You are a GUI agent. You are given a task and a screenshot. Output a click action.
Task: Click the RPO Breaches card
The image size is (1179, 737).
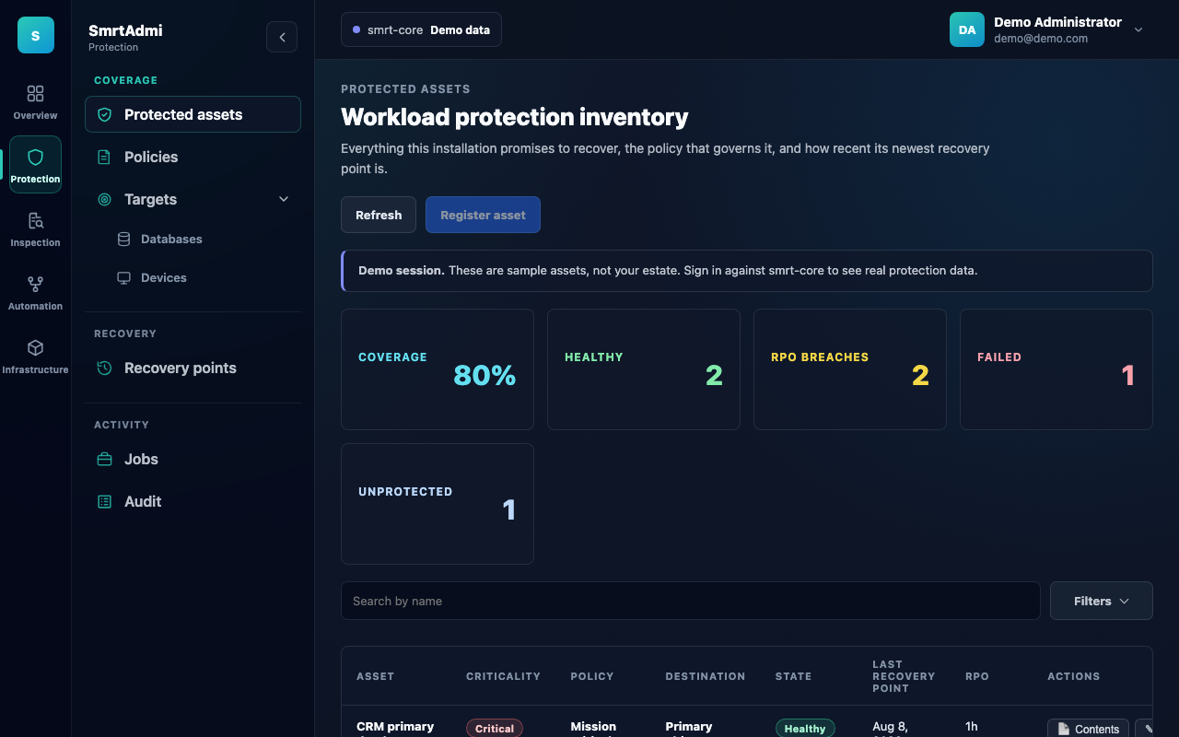pos(850,369)
